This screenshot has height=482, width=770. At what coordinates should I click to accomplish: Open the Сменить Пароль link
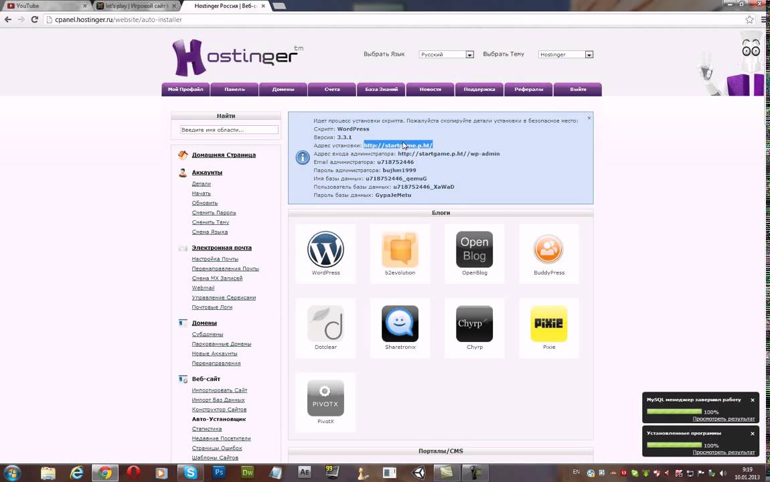(214, 212)
